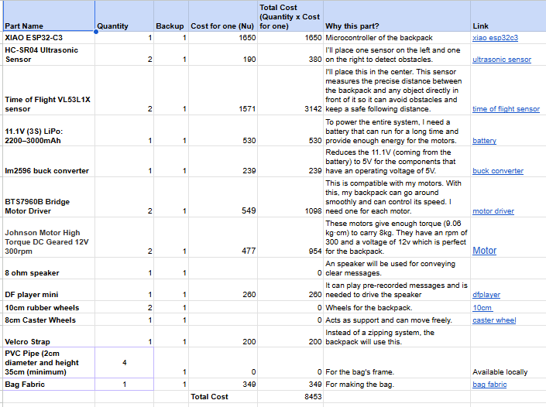Select the Backup header cell

(x=171, y=16)
